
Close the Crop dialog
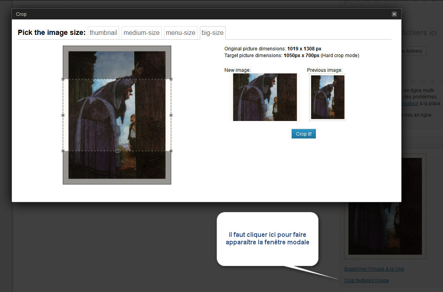[x=394, y=14]
